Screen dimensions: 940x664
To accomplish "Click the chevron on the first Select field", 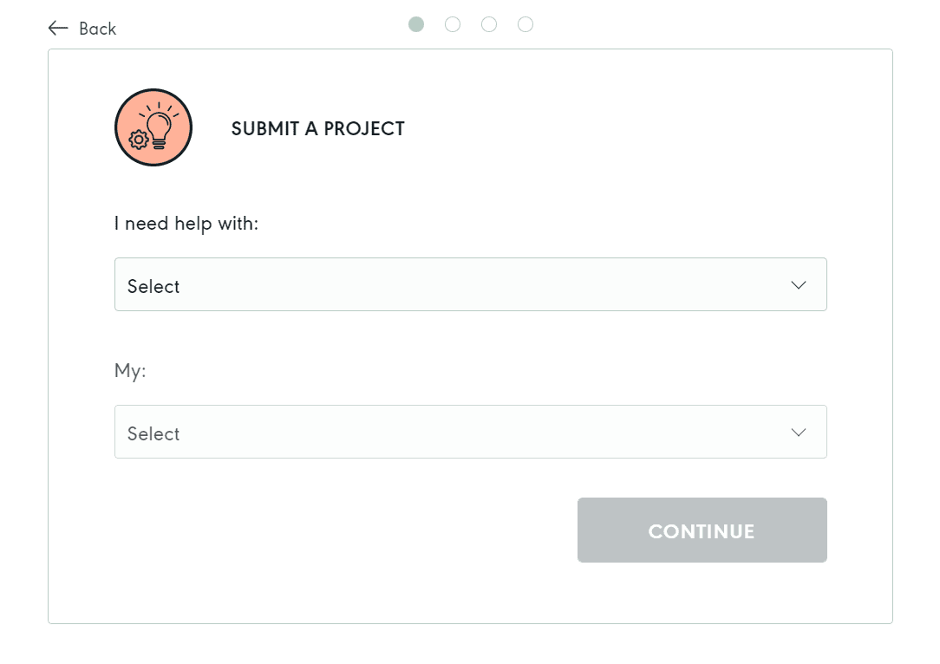I will pos(798,284).
